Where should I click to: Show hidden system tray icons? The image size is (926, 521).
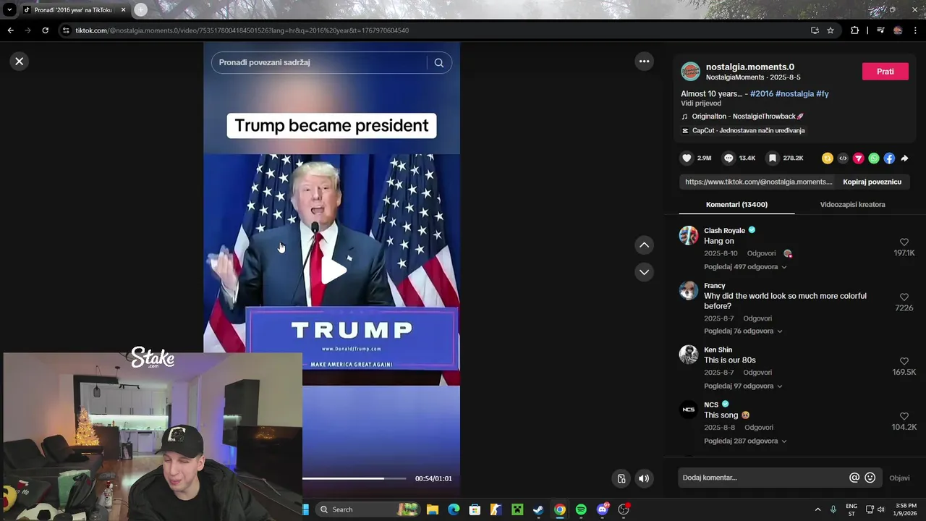[x=817, y=509]
